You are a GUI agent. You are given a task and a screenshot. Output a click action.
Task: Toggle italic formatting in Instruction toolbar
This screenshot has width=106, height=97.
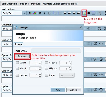(44, 13)
